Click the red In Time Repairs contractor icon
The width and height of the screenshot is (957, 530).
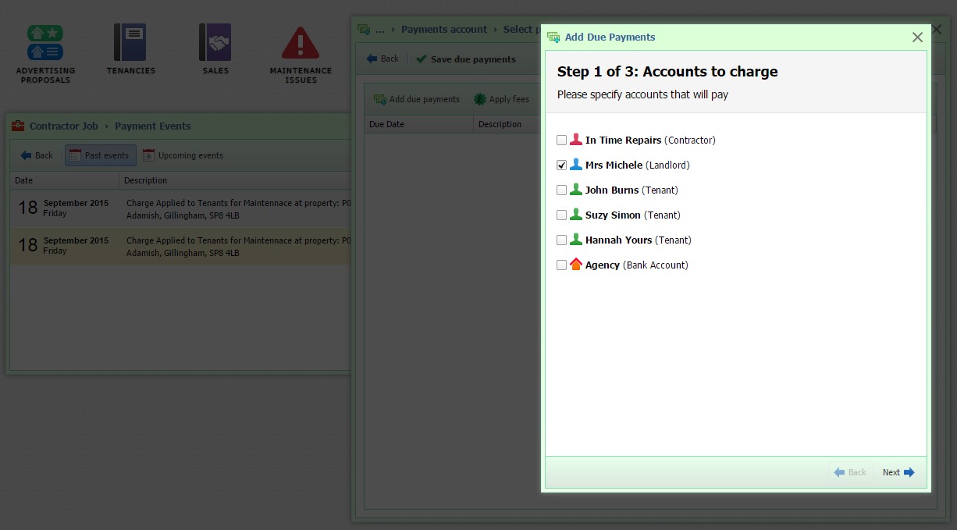pos(576,140)
